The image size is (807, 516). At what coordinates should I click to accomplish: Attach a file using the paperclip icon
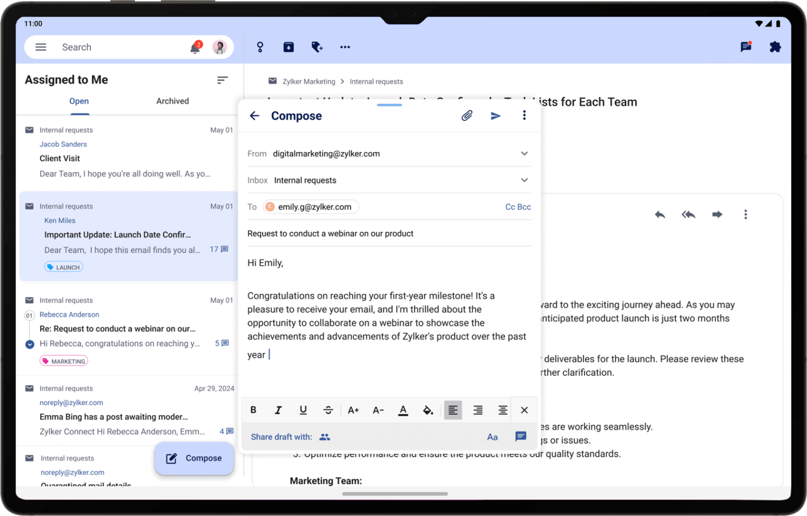467,115
